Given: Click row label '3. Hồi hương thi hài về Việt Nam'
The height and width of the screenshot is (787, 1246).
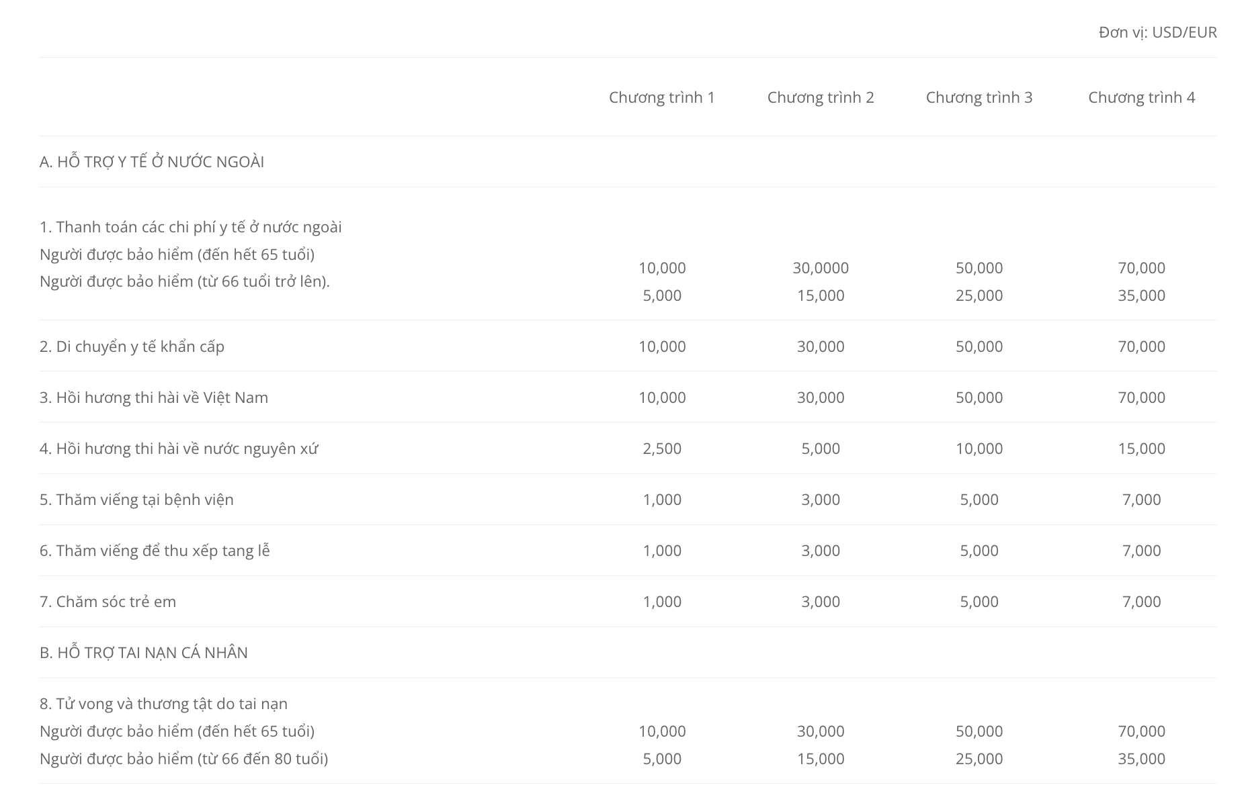Looking at the screenshot, I should tap(154, 398).
